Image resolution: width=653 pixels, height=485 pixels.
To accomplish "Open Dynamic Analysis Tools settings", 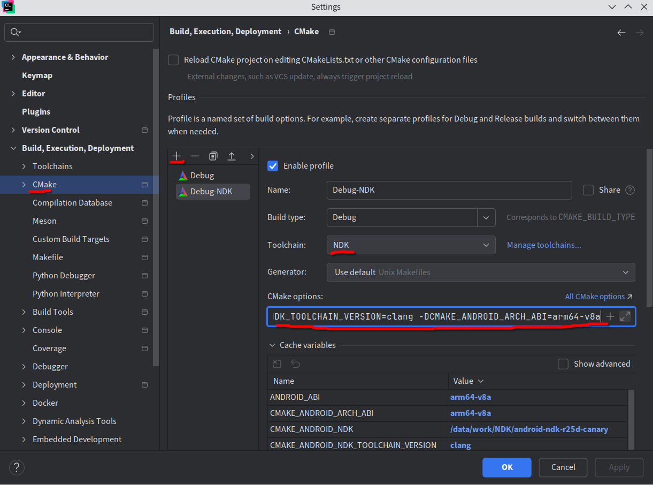I will 74,421.
